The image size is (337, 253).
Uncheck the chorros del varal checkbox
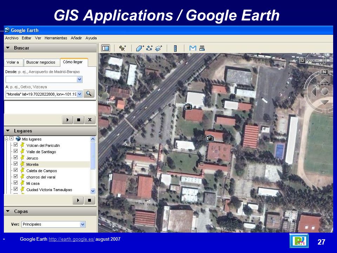(15, 176)
